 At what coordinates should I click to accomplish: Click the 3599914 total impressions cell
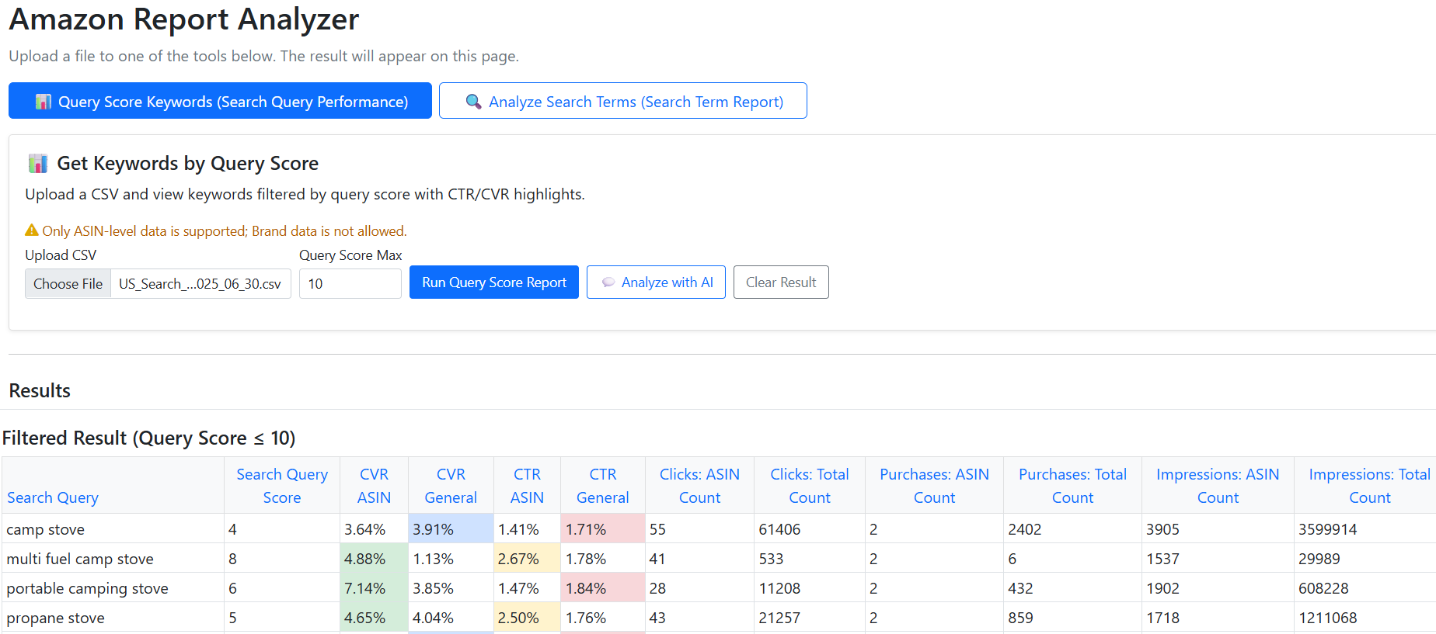[1365, 529]
